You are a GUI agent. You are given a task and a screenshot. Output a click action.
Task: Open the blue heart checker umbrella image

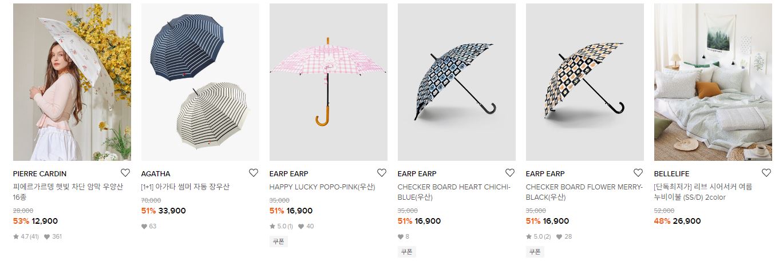click(457, 82)
